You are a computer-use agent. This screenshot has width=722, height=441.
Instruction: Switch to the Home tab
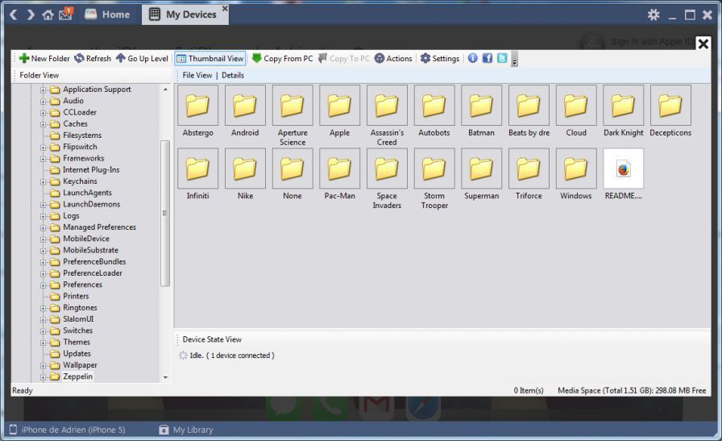coord(106,15)
